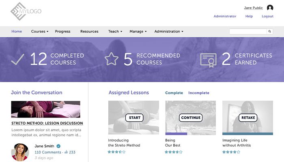Expand the Teach dropdown menu
Screen dimensions: 284x162
click(115, 31)
